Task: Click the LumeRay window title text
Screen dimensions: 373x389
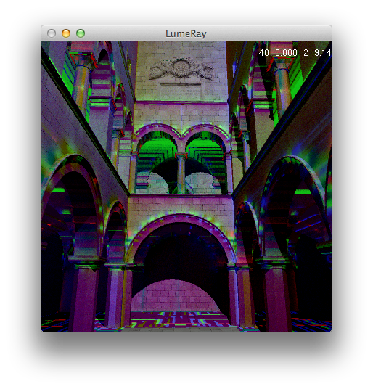Action: [186, 33]
